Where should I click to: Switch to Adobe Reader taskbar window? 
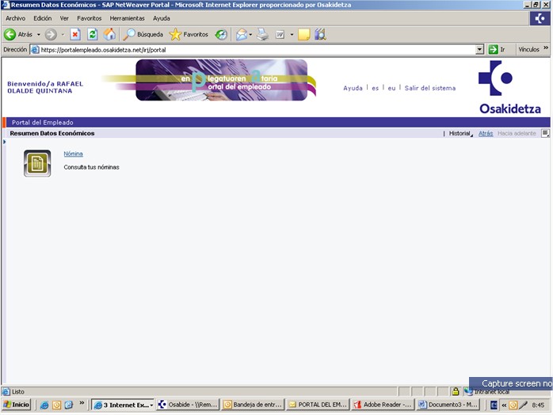(x=382, y=404)
